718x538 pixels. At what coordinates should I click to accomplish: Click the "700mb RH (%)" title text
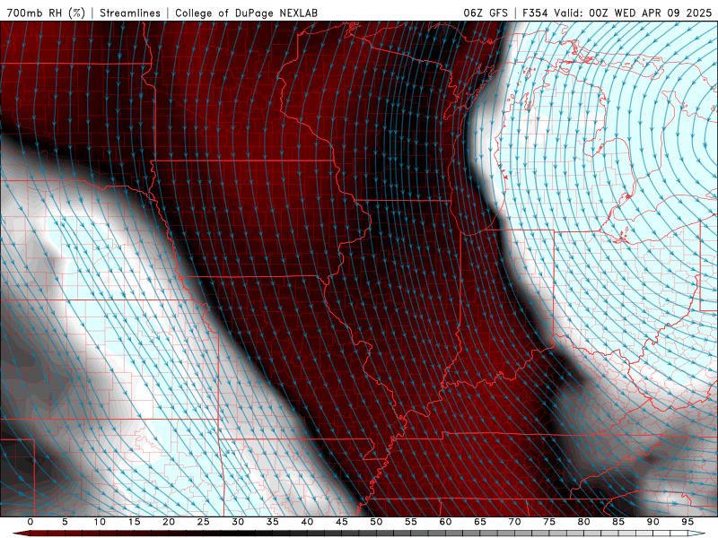point(46,13)
